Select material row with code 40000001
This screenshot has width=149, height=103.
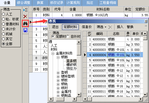coord(113,39)
